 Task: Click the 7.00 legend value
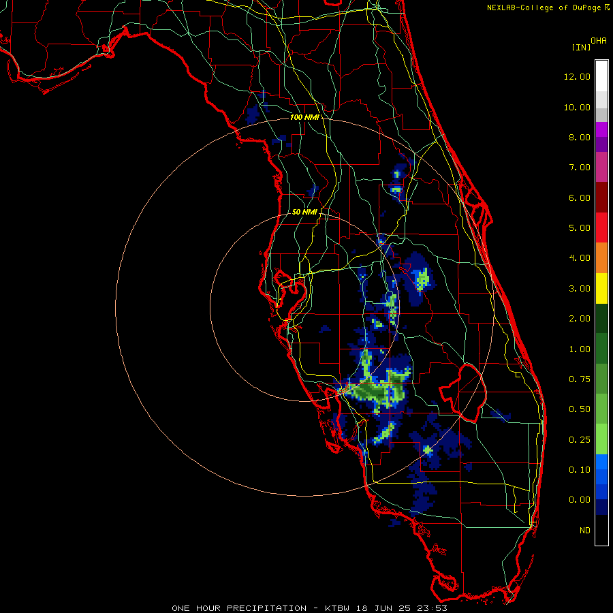[x=580, y=168]
